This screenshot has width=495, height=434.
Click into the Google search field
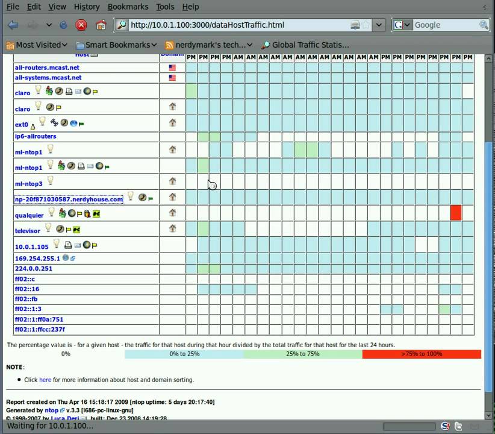(446, 25)
